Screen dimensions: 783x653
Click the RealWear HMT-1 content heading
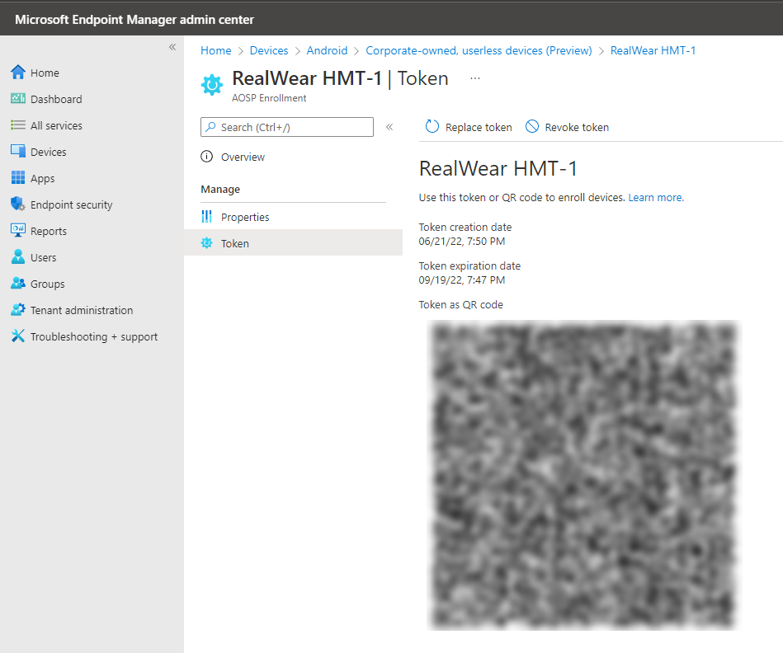[x=498, y=169]
